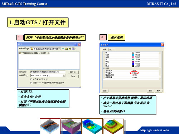
Task: Pick the cyan color swatch
Action: (x=133, y=55)
